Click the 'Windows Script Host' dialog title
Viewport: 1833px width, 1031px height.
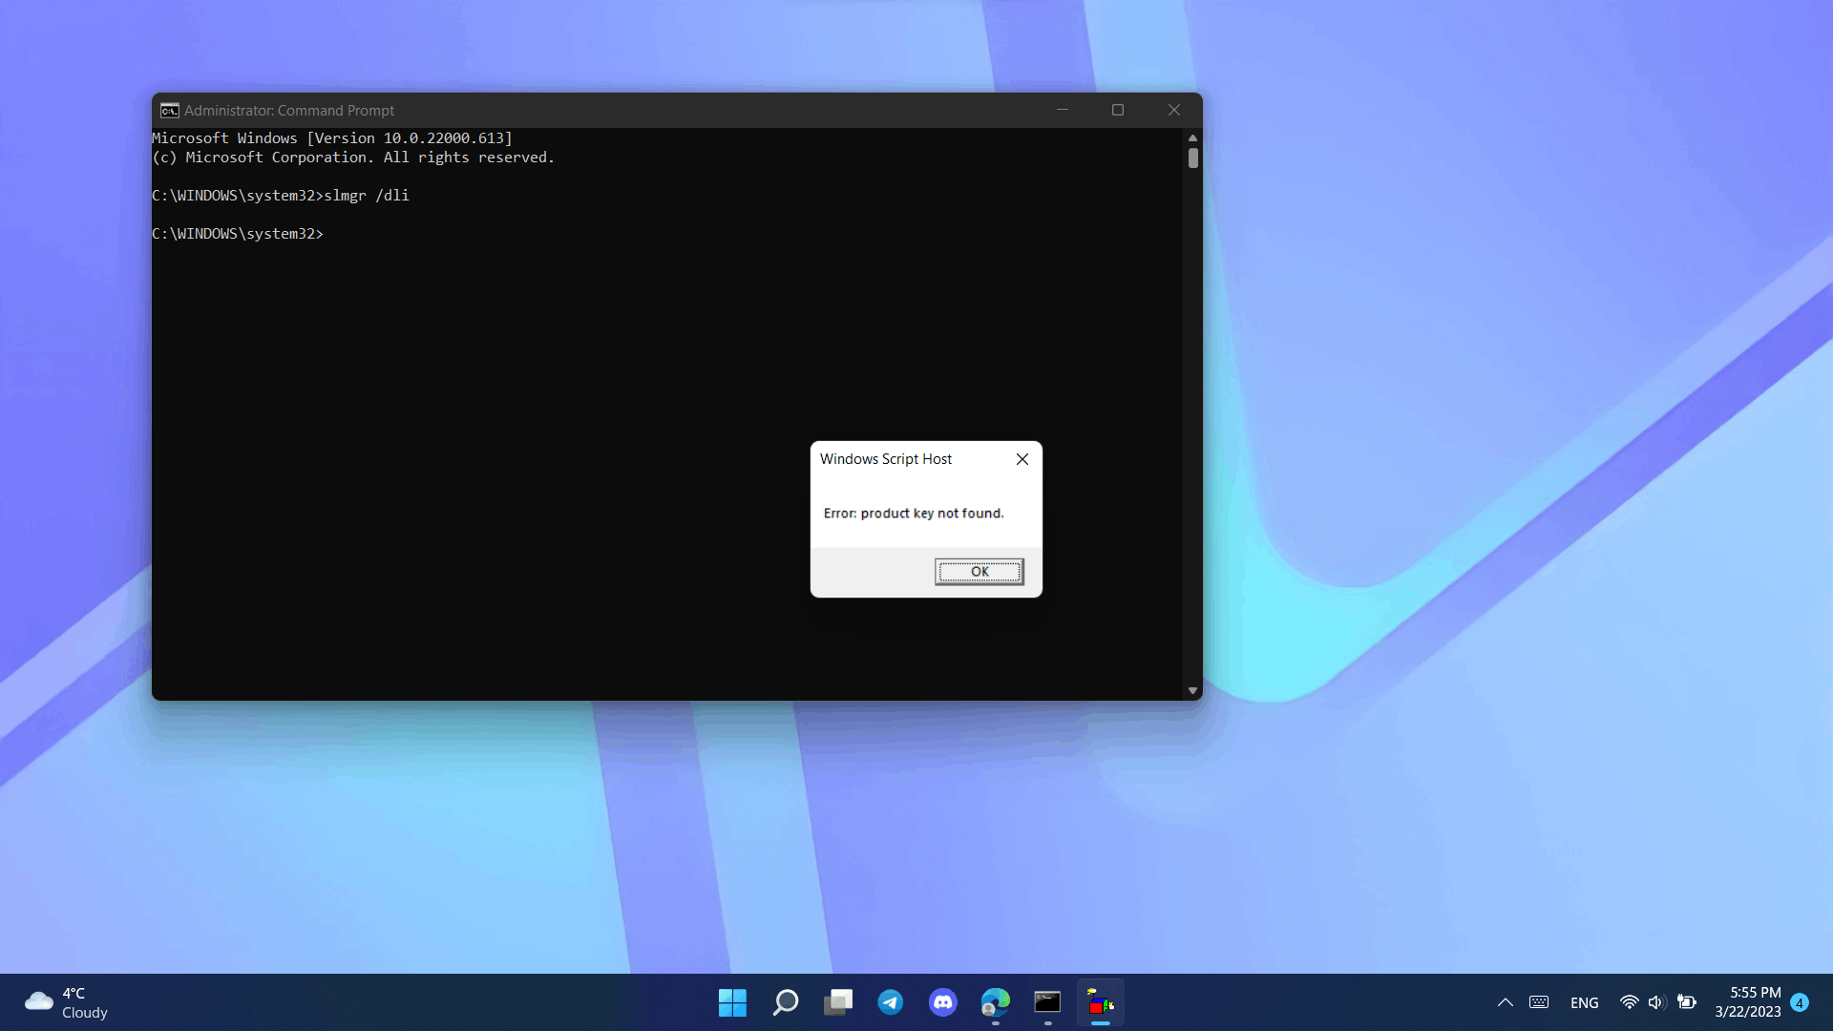(886, 459)
